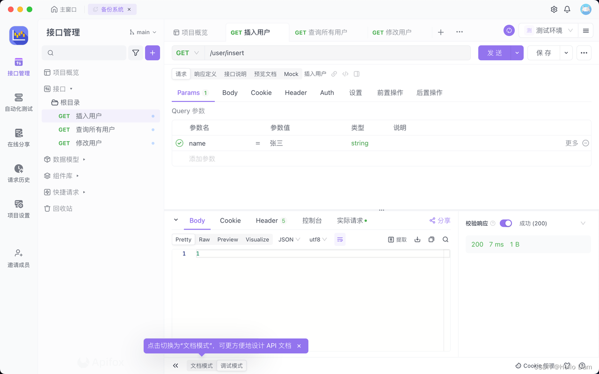Copy the response body with the copy icon
Screen dimensions: 599x374
tap(431, 239)
